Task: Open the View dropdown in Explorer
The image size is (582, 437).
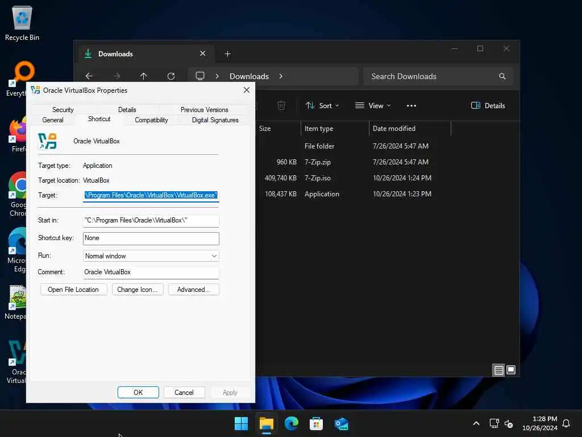Action: 373,105
